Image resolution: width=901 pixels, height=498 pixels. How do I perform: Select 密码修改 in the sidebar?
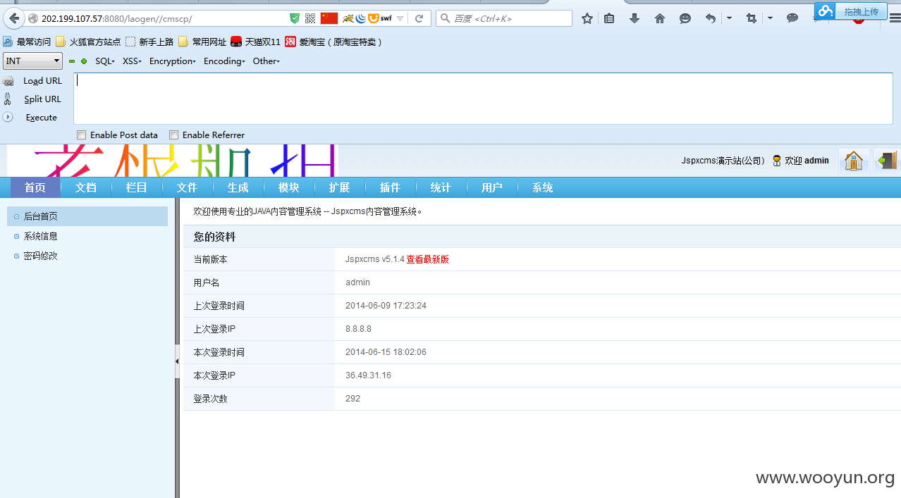click(41, 256)
